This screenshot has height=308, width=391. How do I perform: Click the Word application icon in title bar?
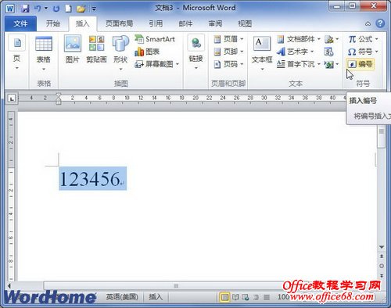(10, 9)
